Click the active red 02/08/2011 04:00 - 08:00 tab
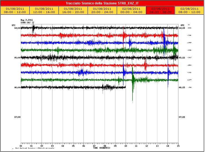The height and width of the screenshot is (152, 205). click(x=160, y=10)
